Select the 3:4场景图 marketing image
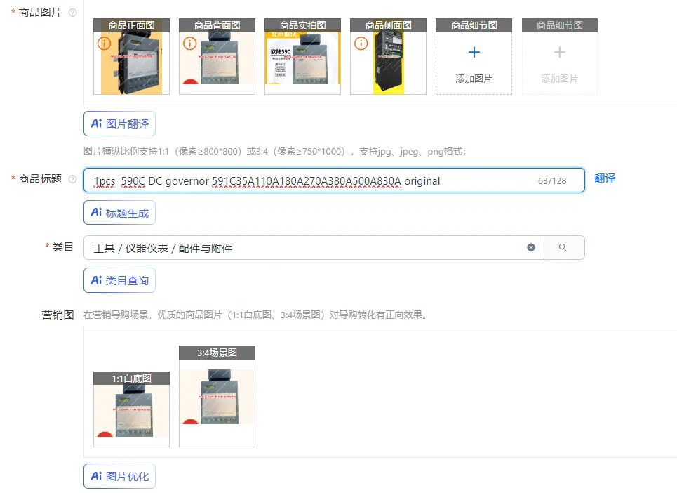Image resolution: width=677 pixels, height=493 pixels. [217, 396]
